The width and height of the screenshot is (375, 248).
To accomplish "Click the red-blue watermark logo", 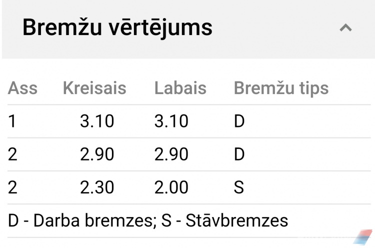I will pyautogui.click(x=363, y=237).
